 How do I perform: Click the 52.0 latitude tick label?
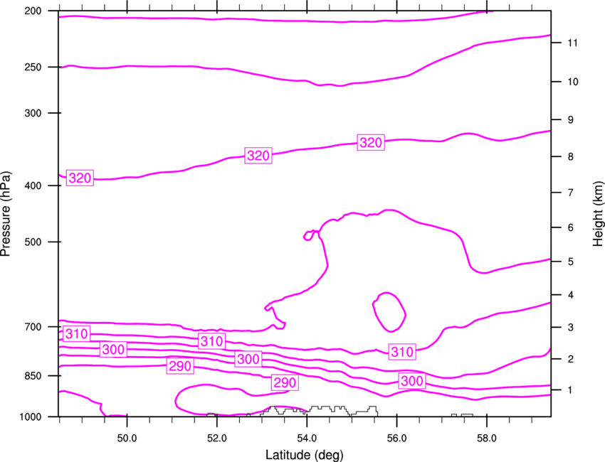tap(217, 439)
